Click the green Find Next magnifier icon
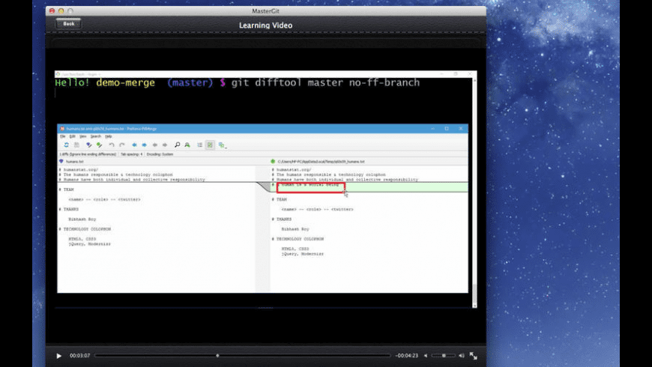 [187, 145]
